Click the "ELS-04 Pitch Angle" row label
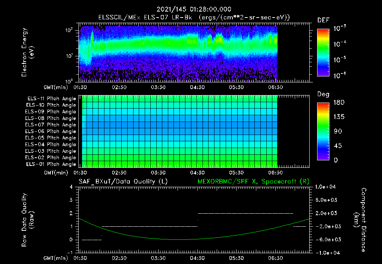This screenshot has height=264, width=382. coord(51,144)
